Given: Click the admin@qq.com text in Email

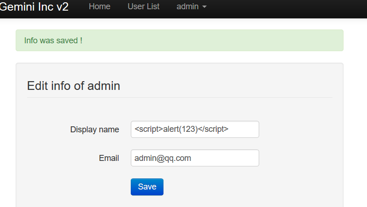Looking at the screenshot, I should (163, 158).
